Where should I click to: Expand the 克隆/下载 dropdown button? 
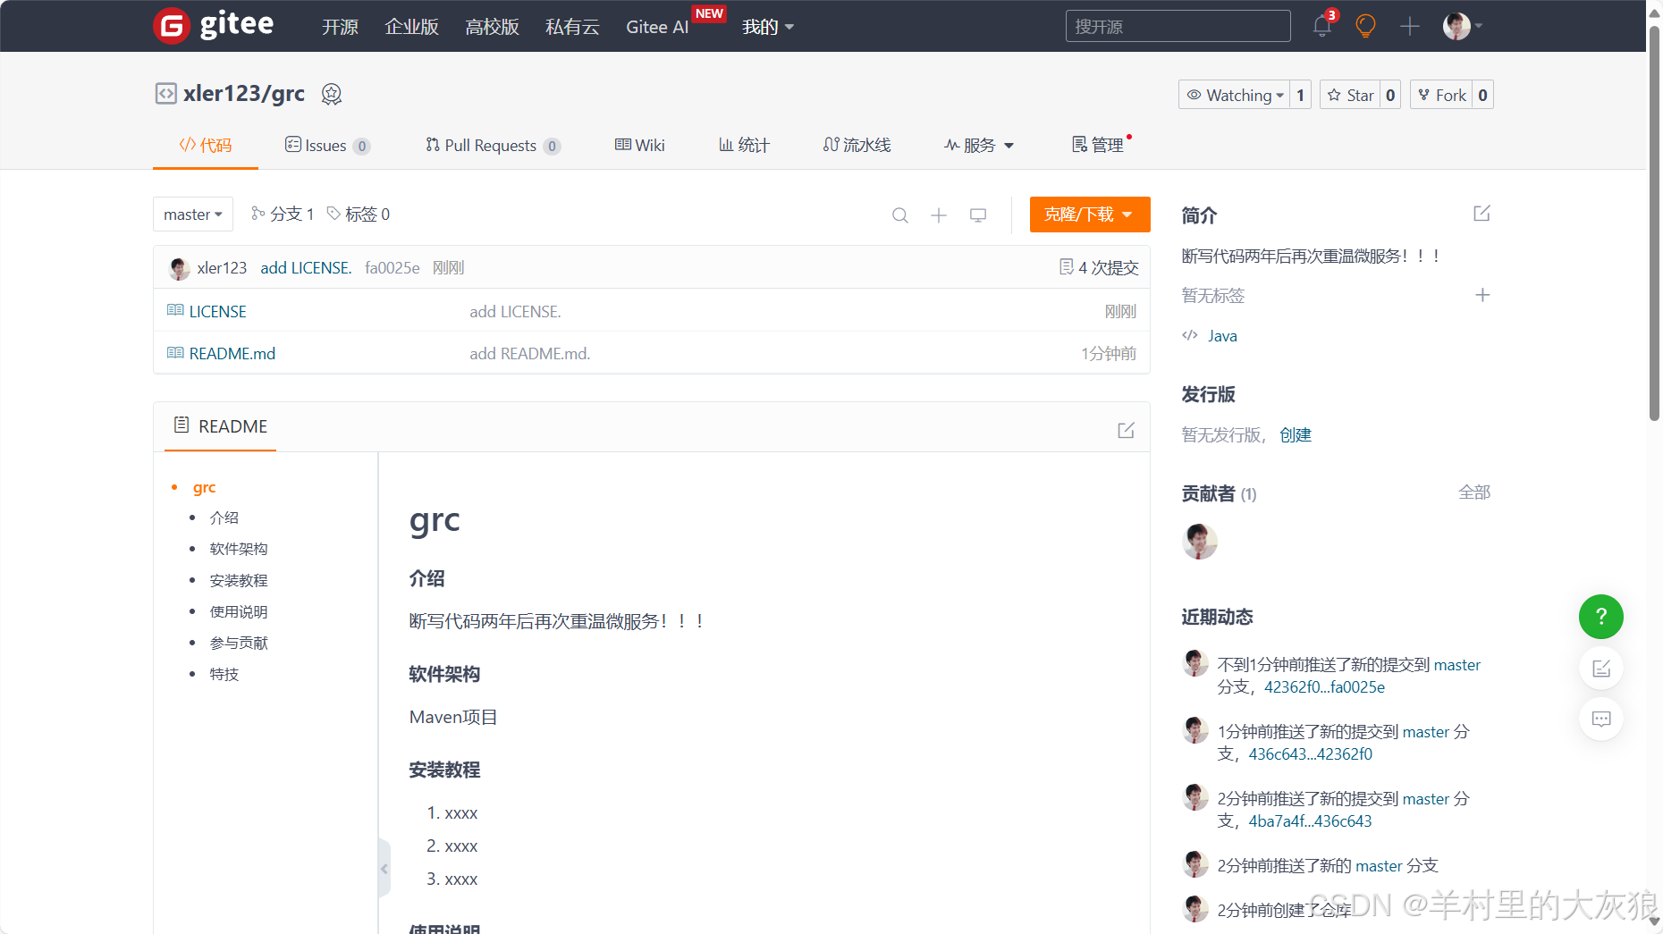(x=1090, y=215)
